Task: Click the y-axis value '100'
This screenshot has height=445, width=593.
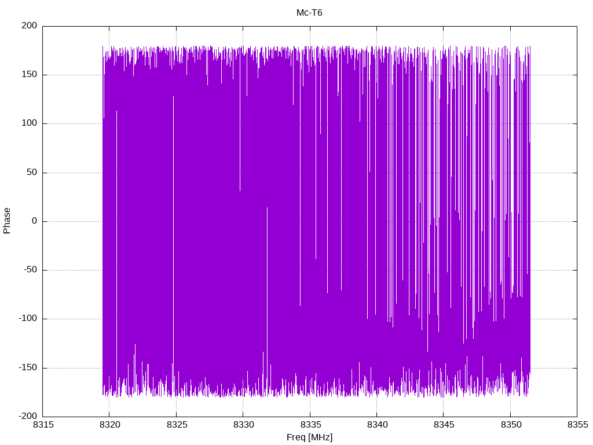Action: (x=30, y=123)
